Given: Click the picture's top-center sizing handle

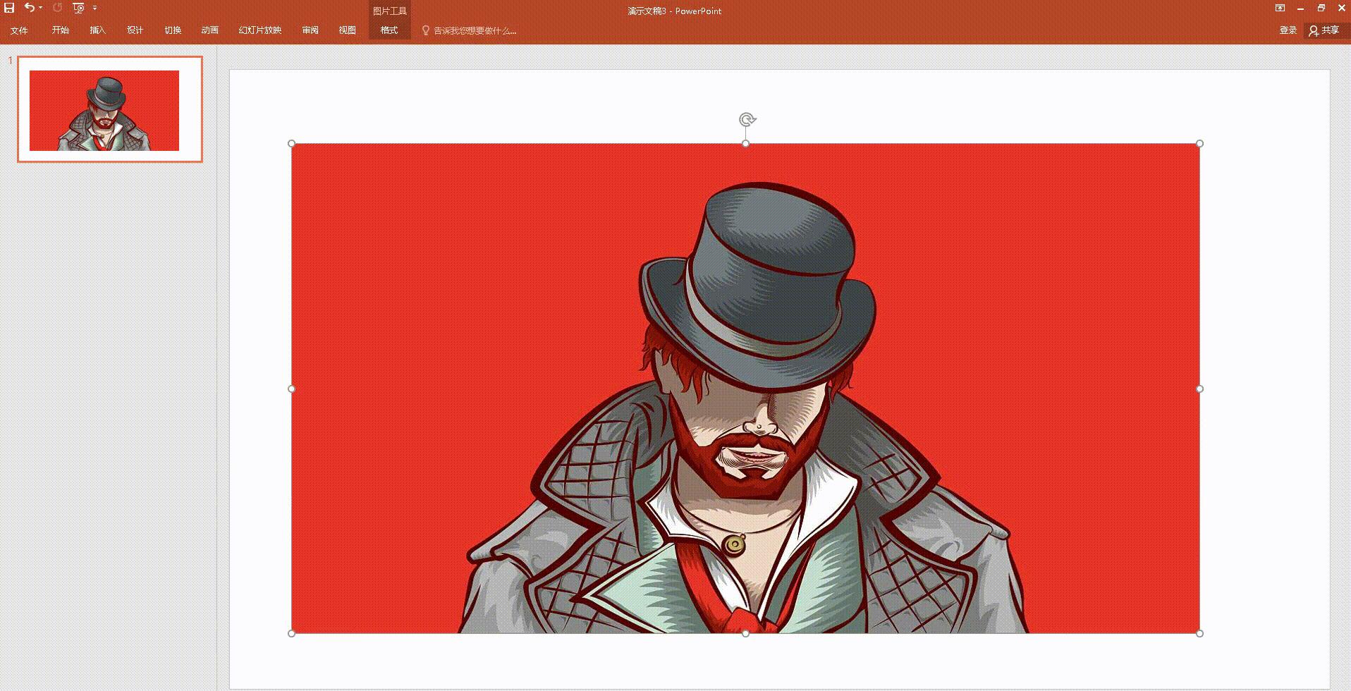Looking at the screenshot, I should [746, 144].
